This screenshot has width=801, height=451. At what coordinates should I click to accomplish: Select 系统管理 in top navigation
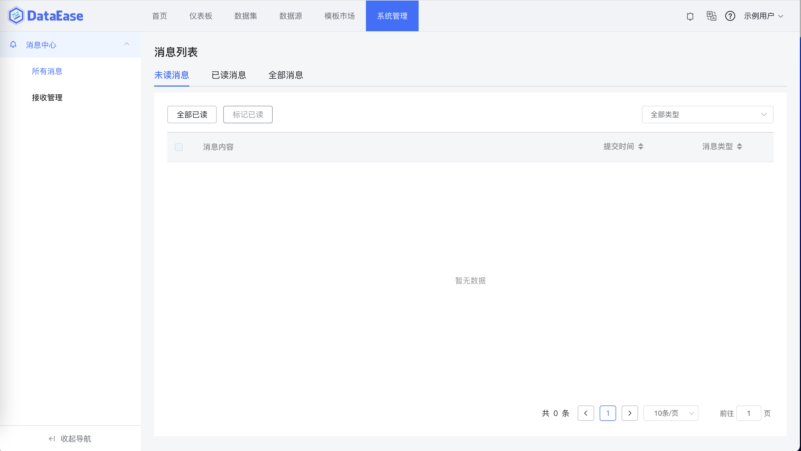[x=392, y=16]
